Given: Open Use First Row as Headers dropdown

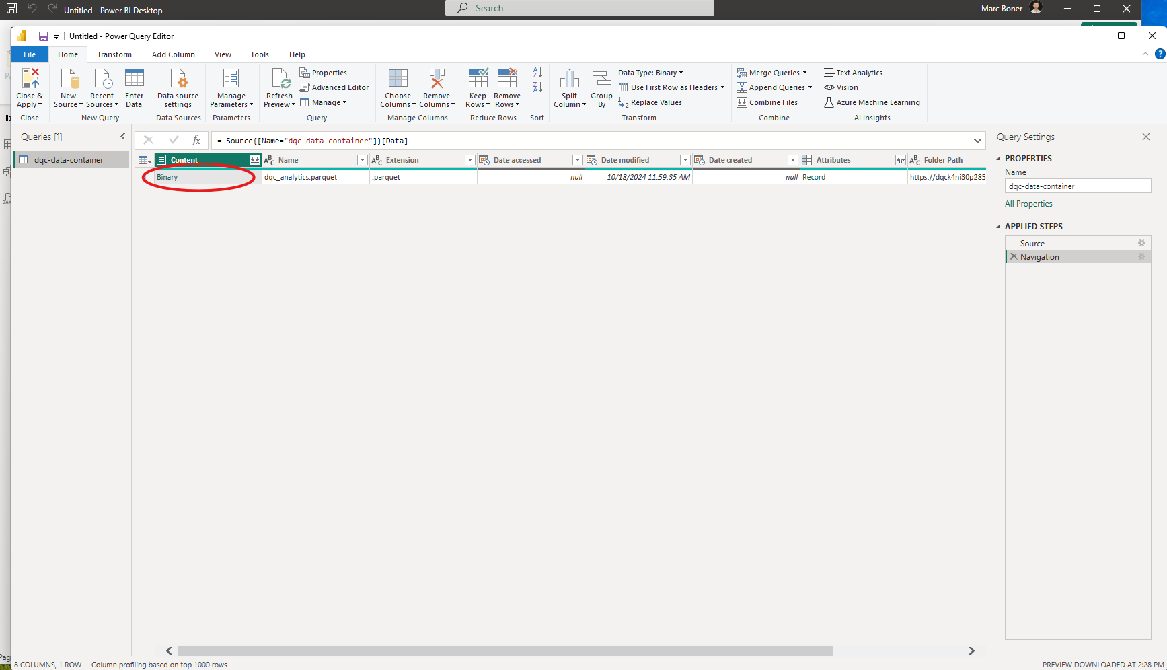Looking at the screenshot, I should coord(672,87).
